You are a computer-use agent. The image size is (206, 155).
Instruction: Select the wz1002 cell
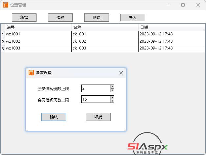pos(38,42)
